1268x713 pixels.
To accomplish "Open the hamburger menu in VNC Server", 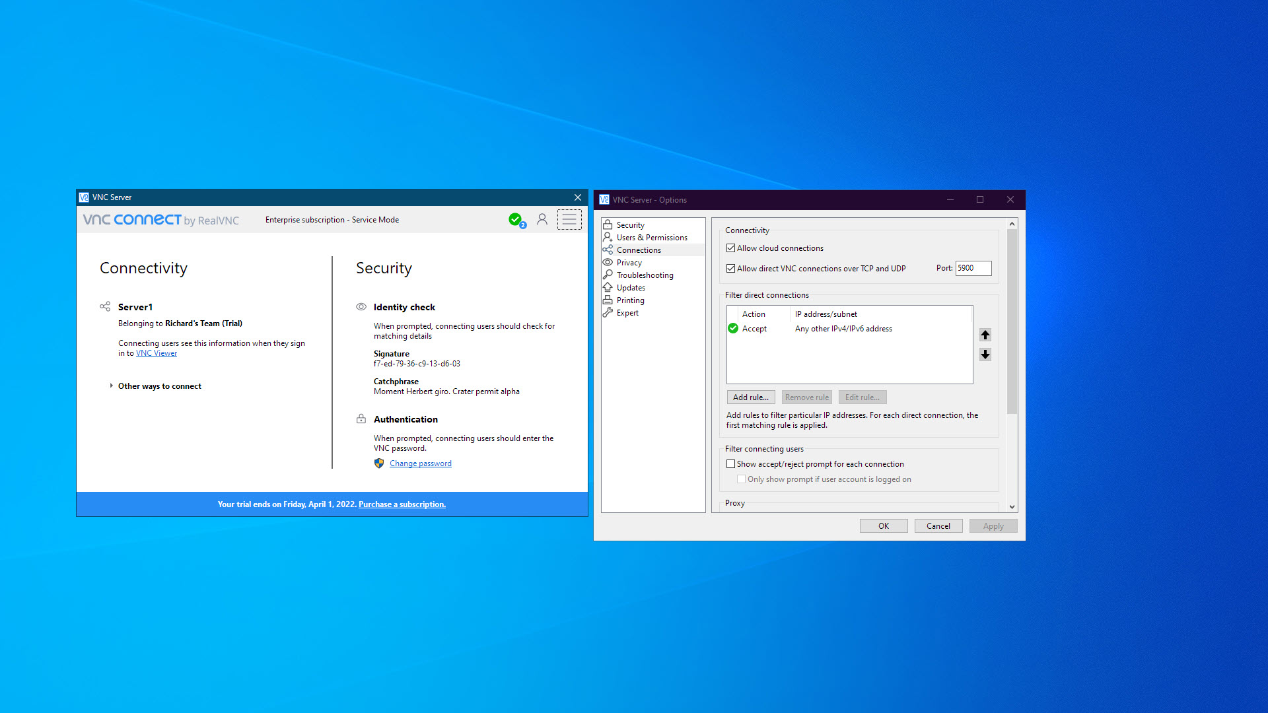I will pos(569,219).
